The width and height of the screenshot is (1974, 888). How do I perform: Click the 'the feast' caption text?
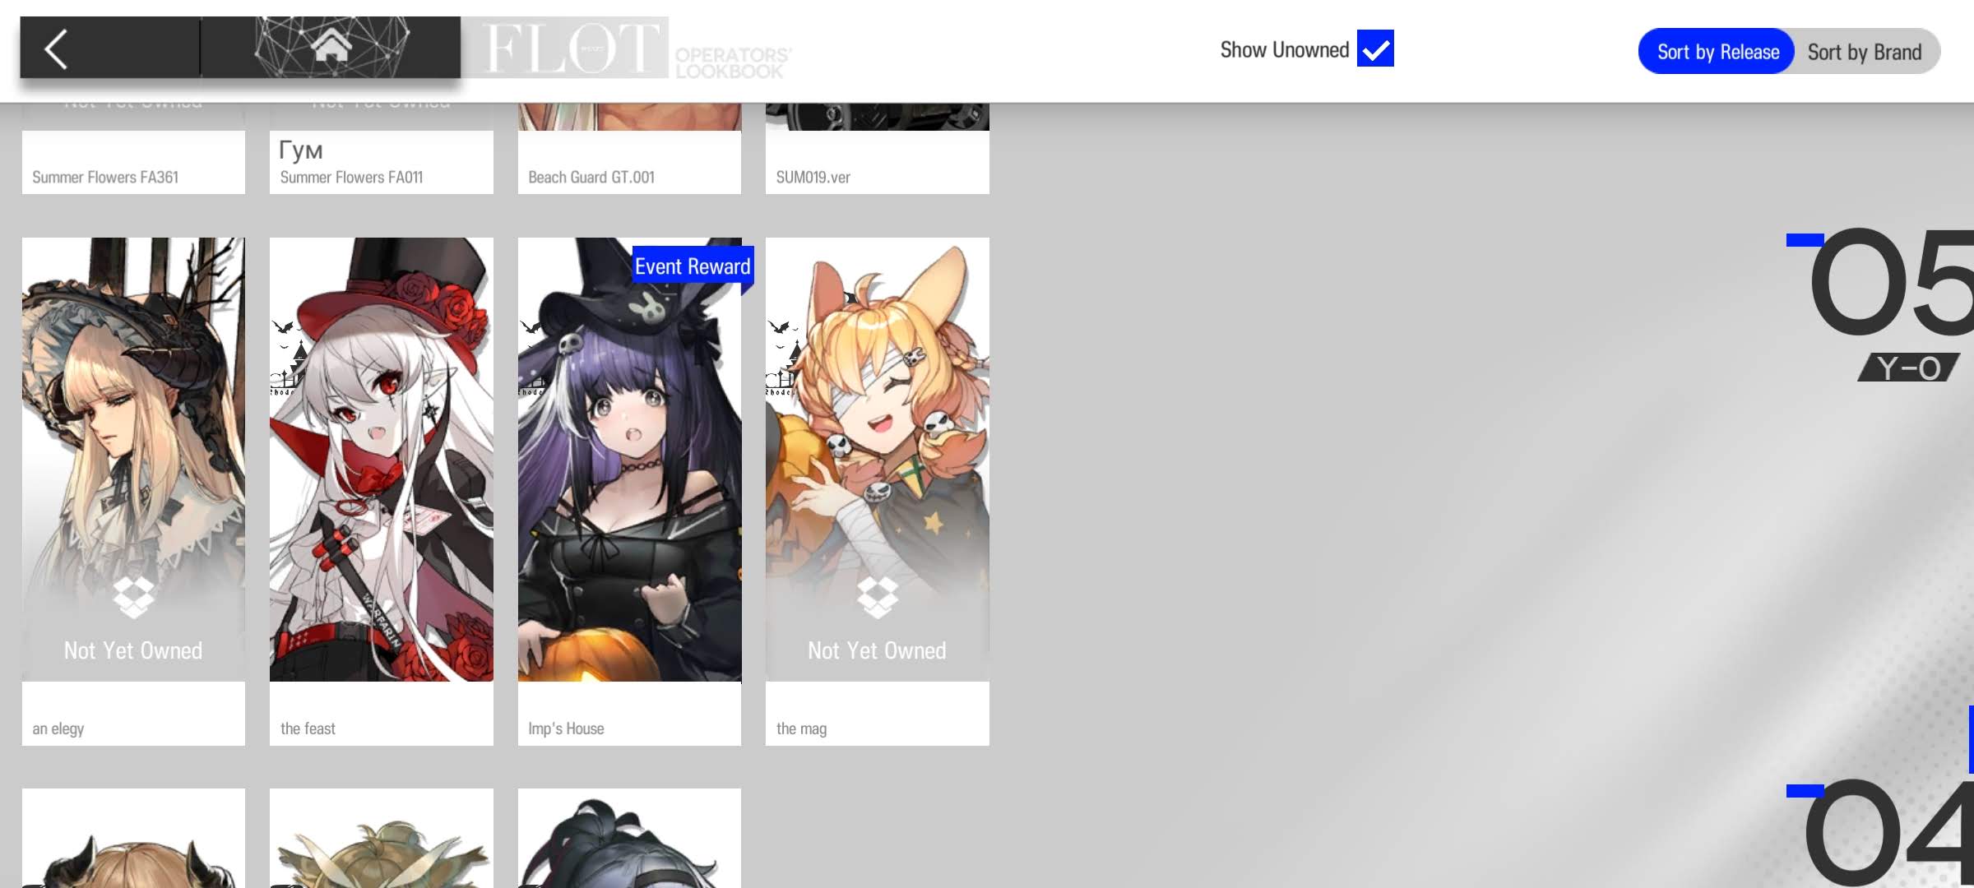[308, 728]
